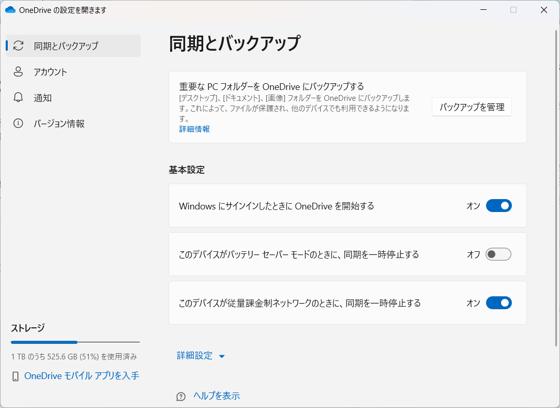Click the ストレージ heading
Screen dimensions: 560x408
coord(28,328)
